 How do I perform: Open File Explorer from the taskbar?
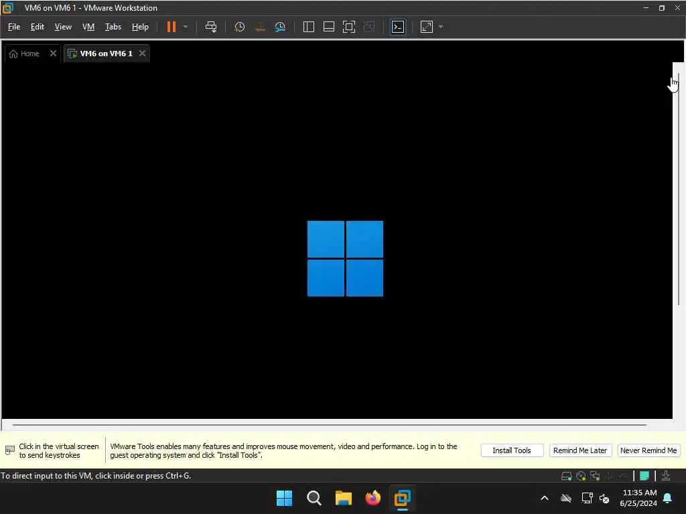344,498
